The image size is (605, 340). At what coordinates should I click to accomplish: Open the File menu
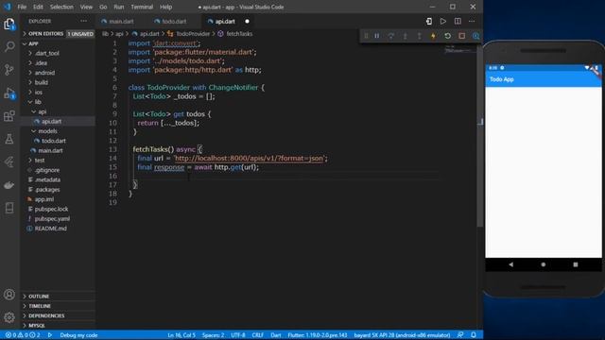22,7
